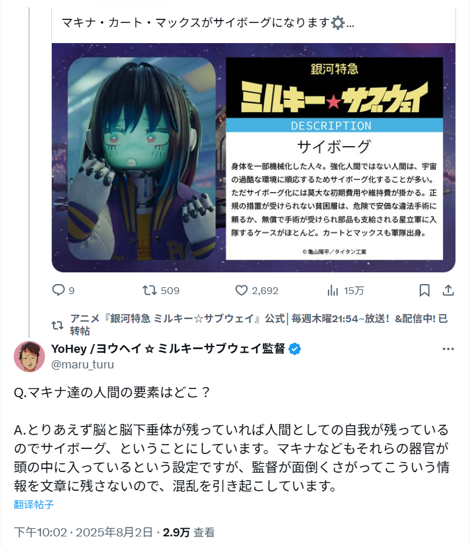Click the reposted-by official account label
Viewport: 471px width, 547px height.
click(x=259, y=325)
